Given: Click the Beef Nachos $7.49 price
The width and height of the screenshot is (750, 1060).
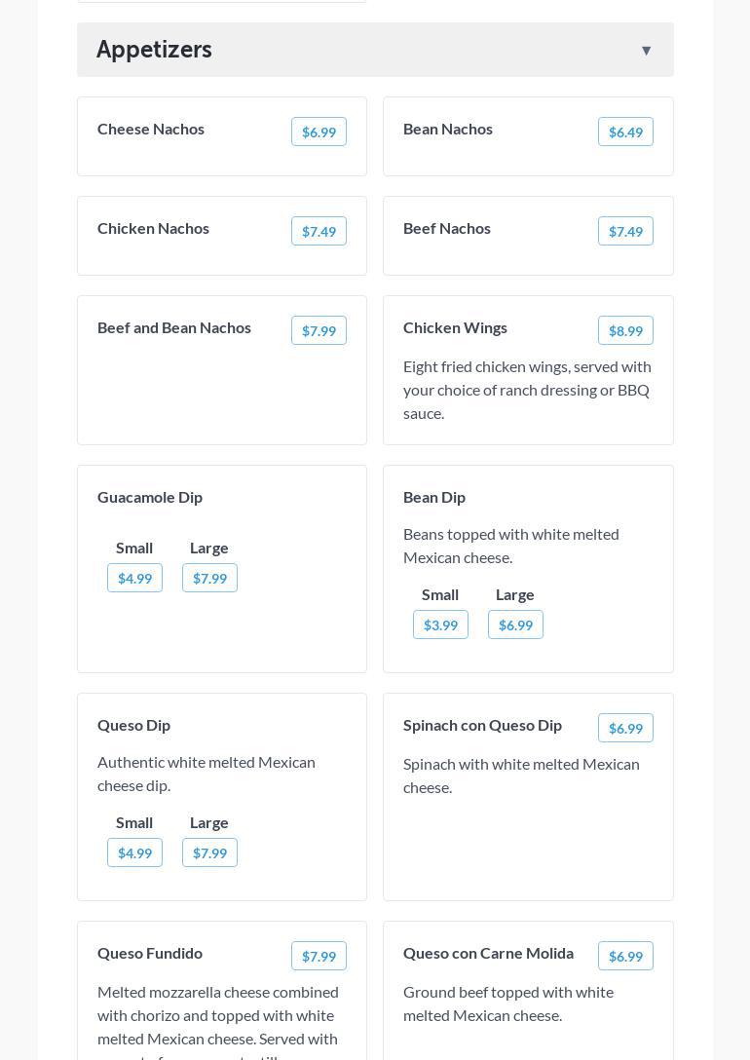Looking at the screenshot, I should tap(625, 232).
